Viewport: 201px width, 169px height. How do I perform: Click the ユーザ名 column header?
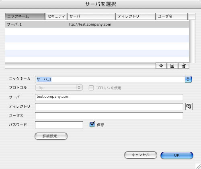[x=172, y=16]
